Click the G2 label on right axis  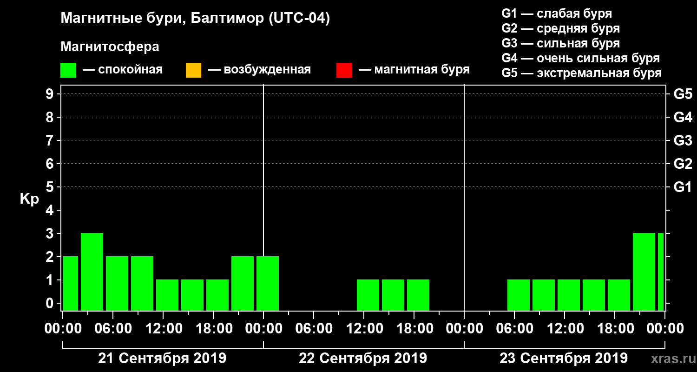pyautogui.click(x=683, y=164)
